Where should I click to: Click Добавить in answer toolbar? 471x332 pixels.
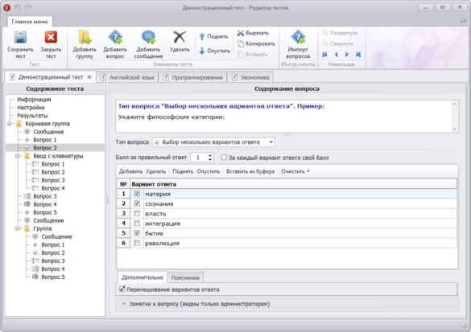[130, 171]
